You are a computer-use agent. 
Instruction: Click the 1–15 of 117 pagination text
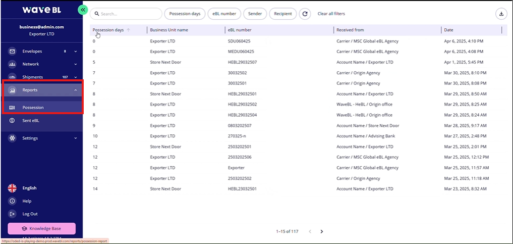pos(287,231)
